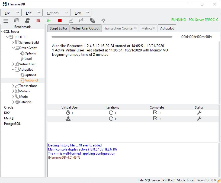Click the autopilot output pane vertical scrollbar
Viewport: 221px width, 183px height.
(219, 73)
